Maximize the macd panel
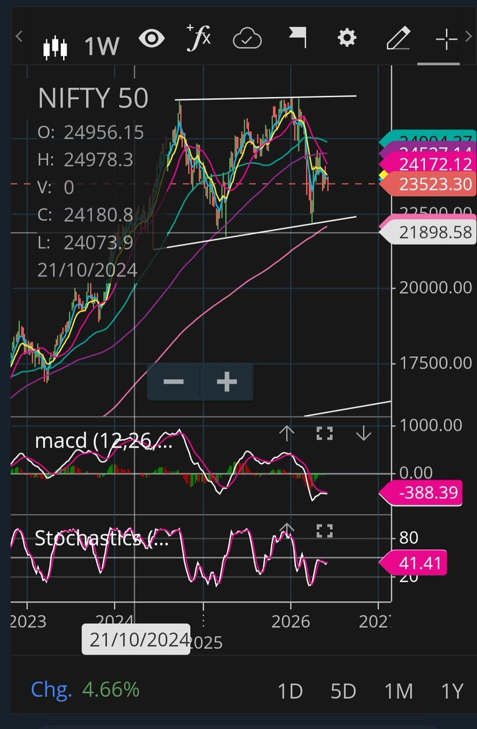477x729 pixels. pyautogui.click(x=324, y=433)
